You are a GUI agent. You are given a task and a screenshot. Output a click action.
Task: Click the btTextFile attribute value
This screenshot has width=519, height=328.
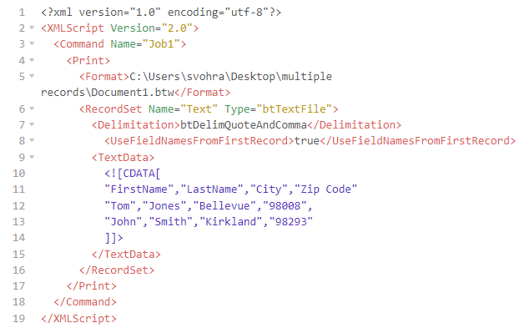pyautogui.click(x=294, y=108)
